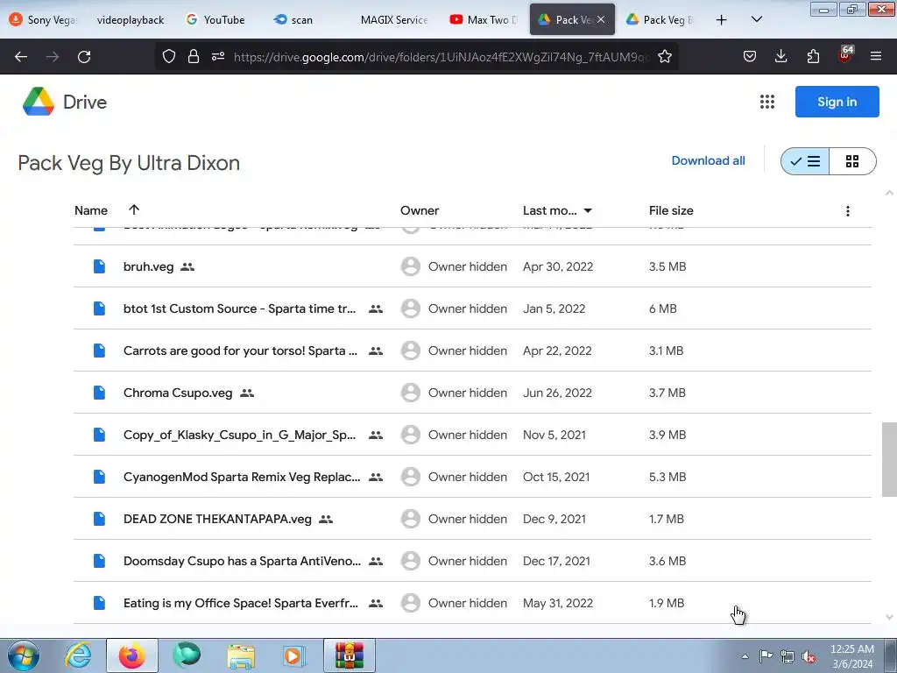Viewport: 897px width, 673px height.
Task: Bookmark this page with the star icon
Action: click(664, 56)
